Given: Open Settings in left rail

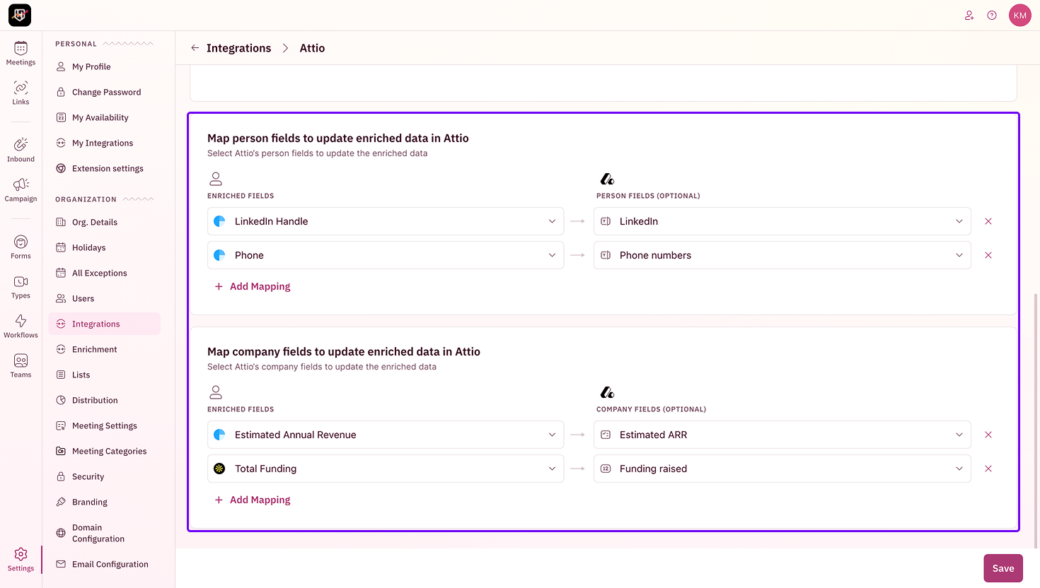Looking at the screenshot, I should [x=21, y=560].
